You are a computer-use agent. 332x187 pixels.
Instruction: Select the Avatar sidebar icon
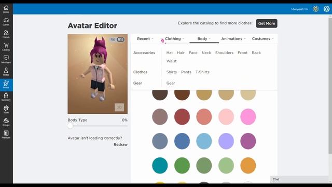tap(6, 85)
